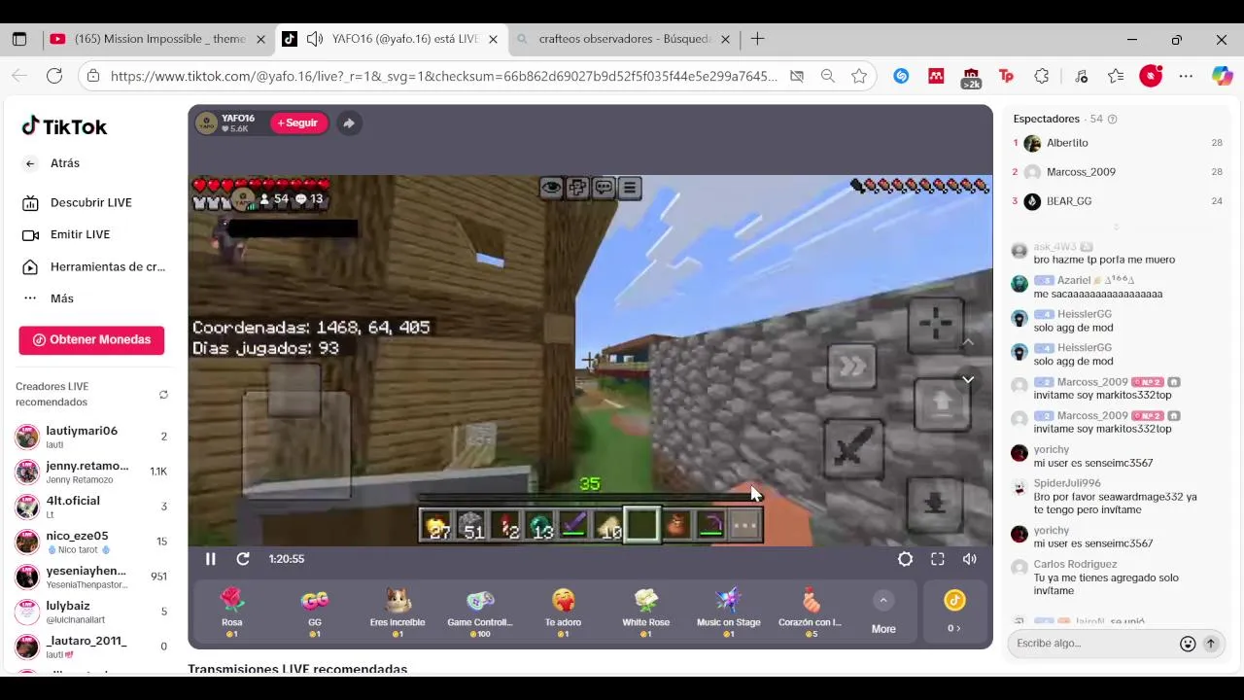This screenshot has width=1244, height=700.
Task: Click the down chevron over the video
Action: [968, 380]
